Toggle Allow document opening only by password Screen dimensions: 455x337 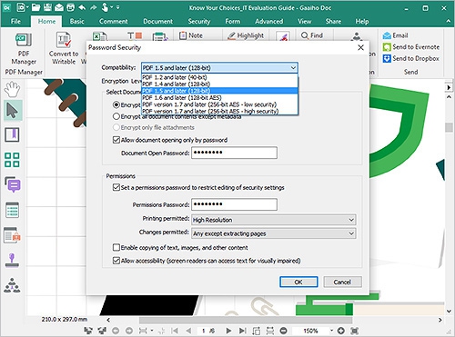(x=116, y=140)
